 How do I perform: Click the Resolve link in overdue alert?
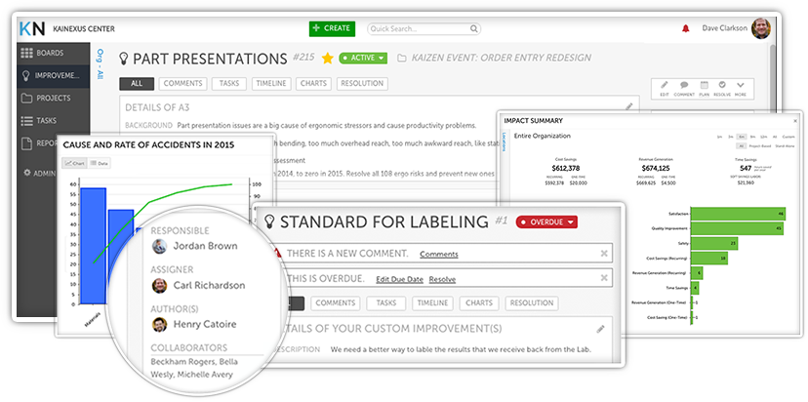(442, 279)
